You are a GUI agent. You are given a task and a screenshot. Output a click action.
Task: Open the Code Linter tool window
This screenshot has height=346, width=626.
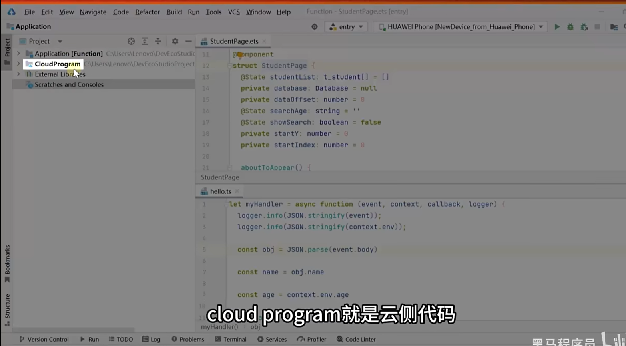[x=356, y=339]
